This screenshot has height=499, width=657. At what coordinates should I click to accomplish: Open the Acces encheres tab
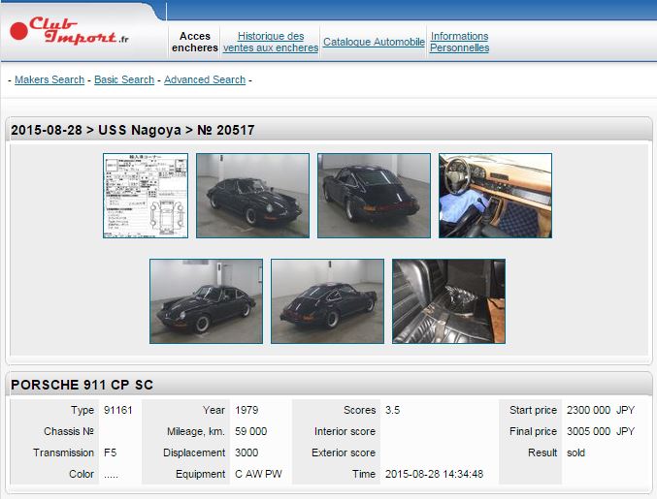tap(195, 42)
